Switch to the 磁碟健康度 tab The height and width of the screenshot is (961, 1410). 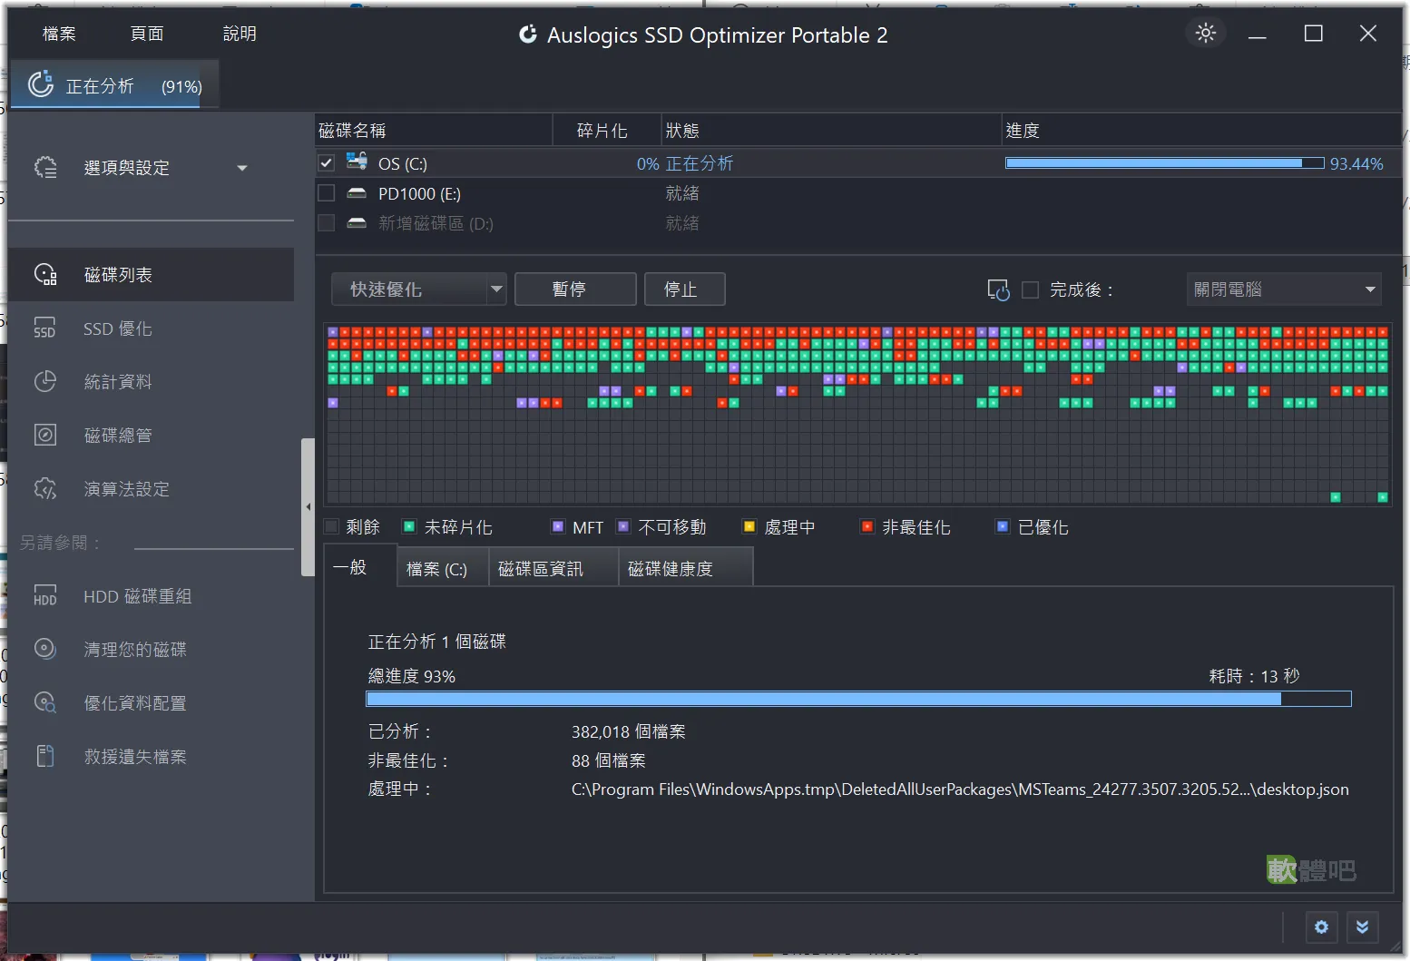(686, 569)
